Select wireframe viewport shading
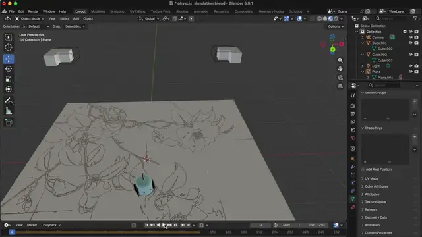This screenshot has width=422, height=237. pyautogui.click(x=319, y=19)
